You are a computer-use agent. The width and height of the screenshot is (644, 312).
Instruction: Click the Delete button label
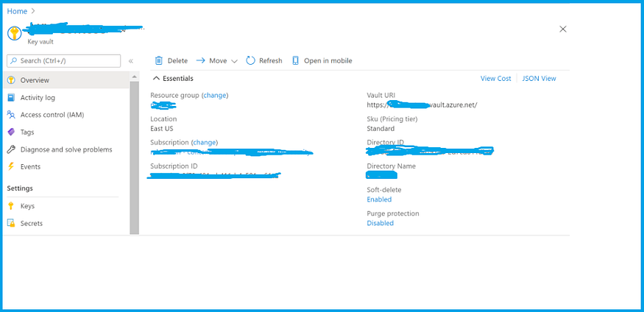(x=177, y=61)
